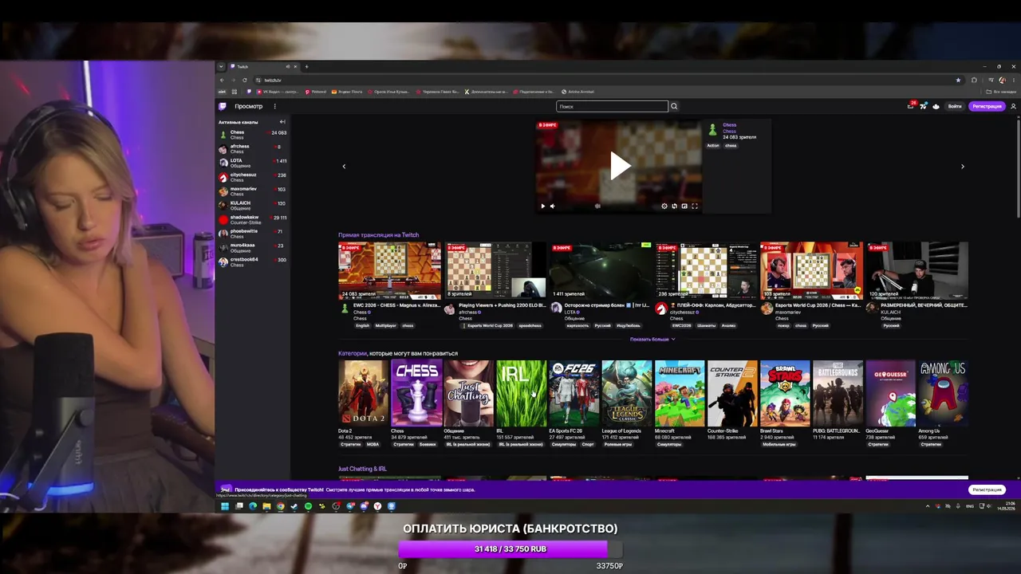Open the IRL category cover
Screen dimensions: 1021x574
pos(522,393)
